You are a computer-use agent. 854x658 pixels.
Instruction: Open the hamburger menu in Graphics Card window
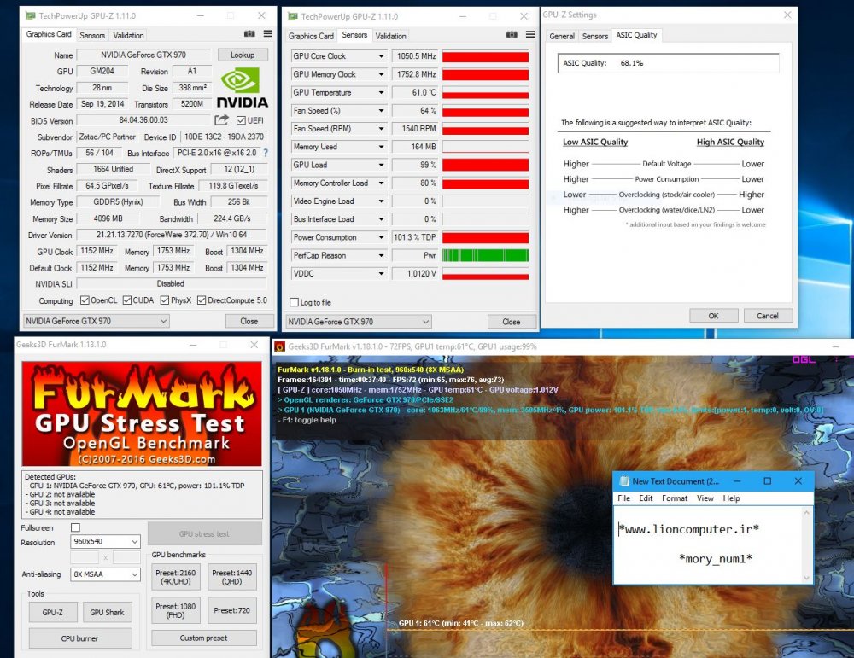point(267,34)
